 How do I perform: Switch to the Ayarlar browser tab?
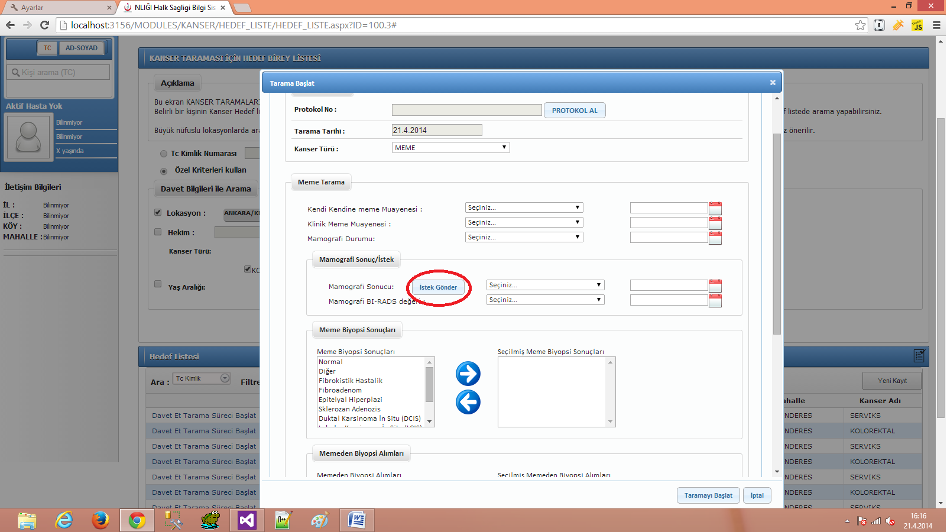click(x=59, y=8)
